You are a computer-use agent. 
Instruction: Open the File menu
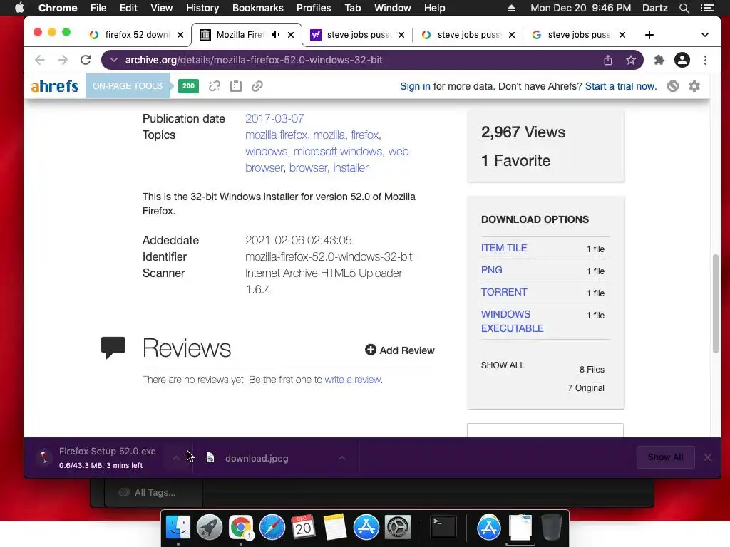pos(98,8)
